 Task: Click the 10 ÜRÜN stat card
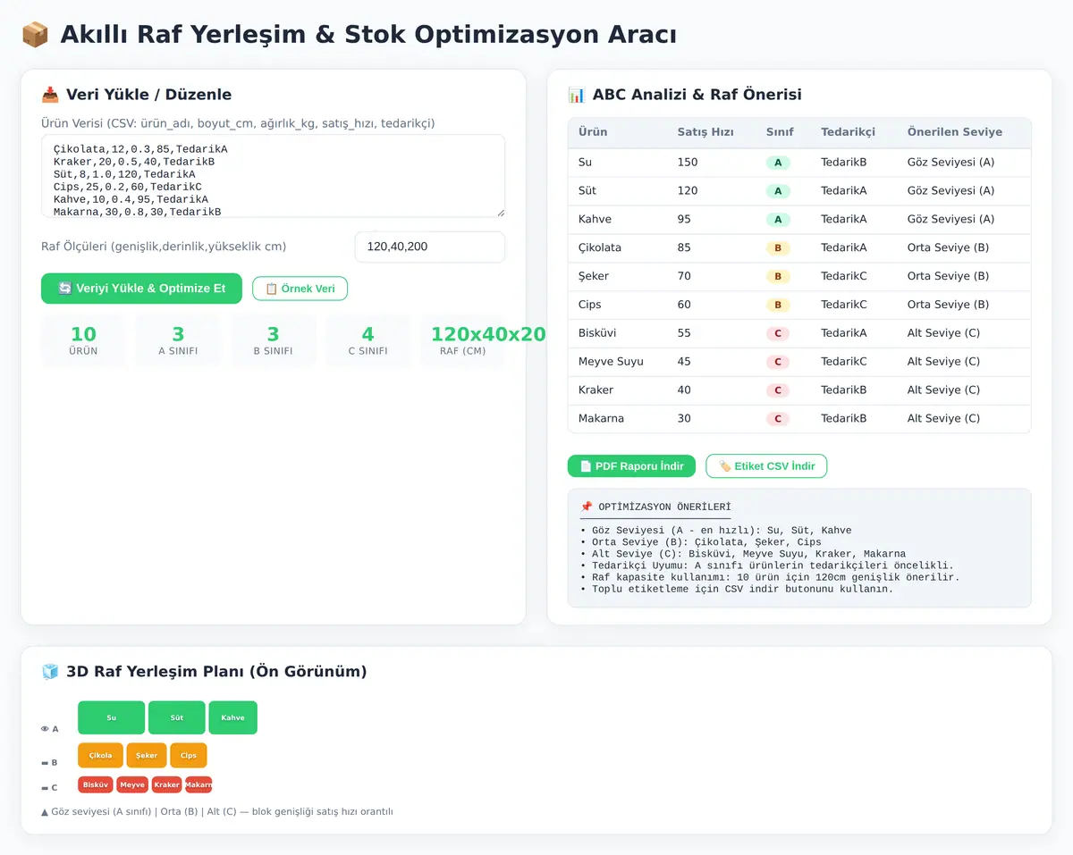(83, 340)
